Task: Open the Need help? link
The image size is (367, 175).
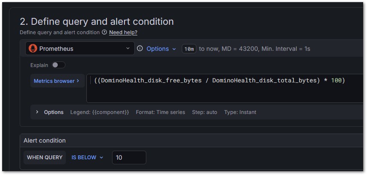Action: (x=123, y=32)
